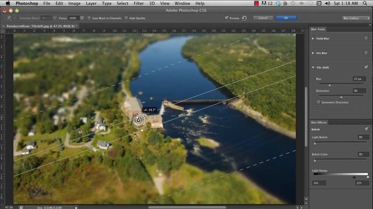Open the View menu
373x209 pixels.
164,3
